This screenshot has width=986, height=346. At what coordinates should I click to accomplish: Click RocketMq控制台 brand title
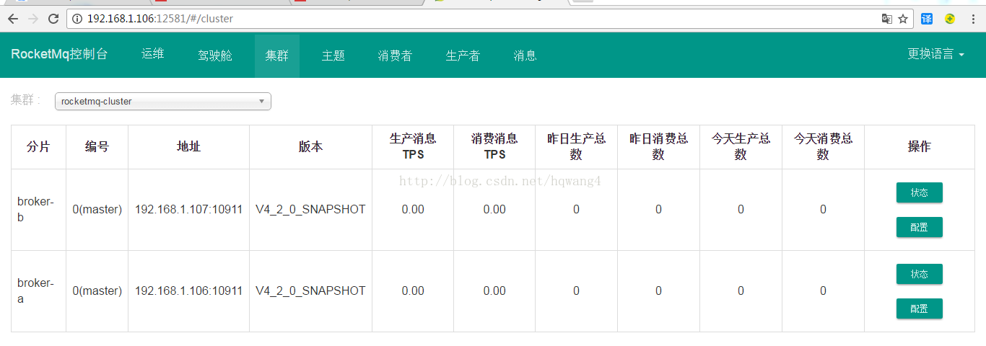[x=59, y=54]
